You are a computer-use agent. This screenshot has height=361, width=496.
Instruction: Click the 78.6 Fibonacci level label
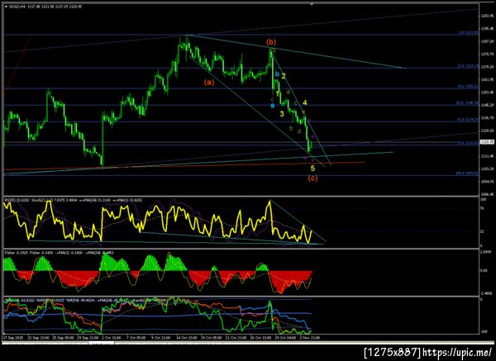(x=468, y=143)
